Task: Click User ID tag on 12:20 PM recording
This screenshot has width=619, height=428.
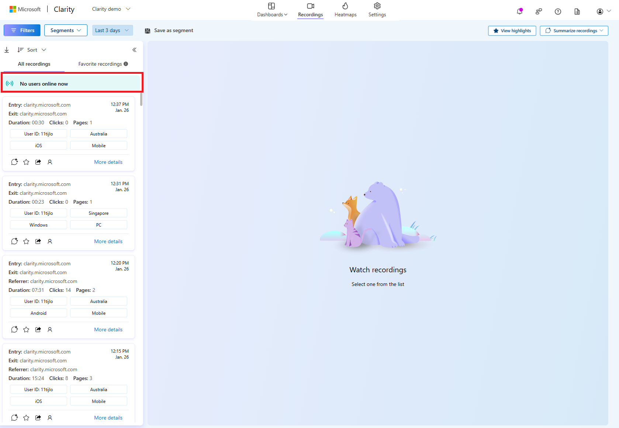Action: tap(38, 301)
